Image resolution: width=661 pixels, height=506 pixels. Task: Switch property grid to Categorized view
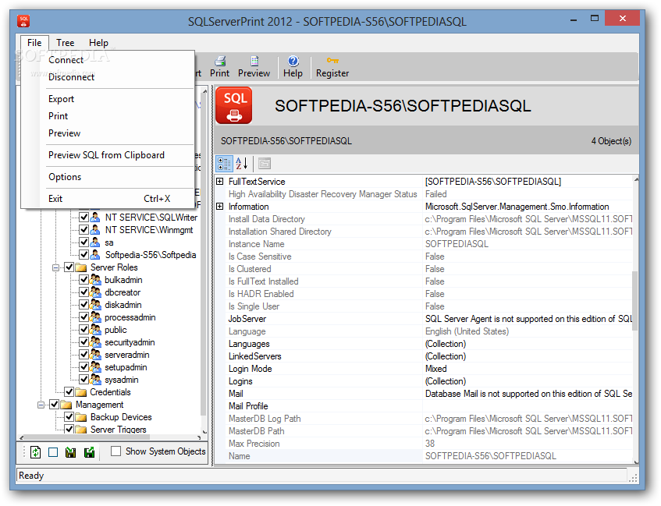point(224,164)
